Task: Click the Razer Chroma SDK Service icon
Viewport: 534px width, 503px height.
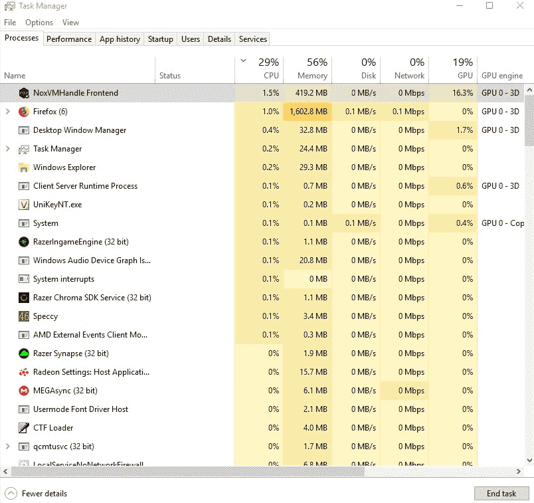Action: point(24,298)
